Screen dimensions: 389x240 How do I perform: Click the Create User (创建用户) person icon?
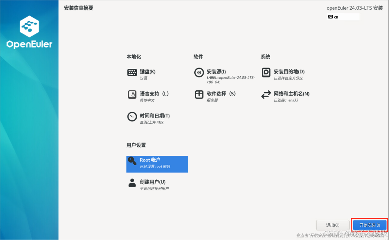[132, 183]
